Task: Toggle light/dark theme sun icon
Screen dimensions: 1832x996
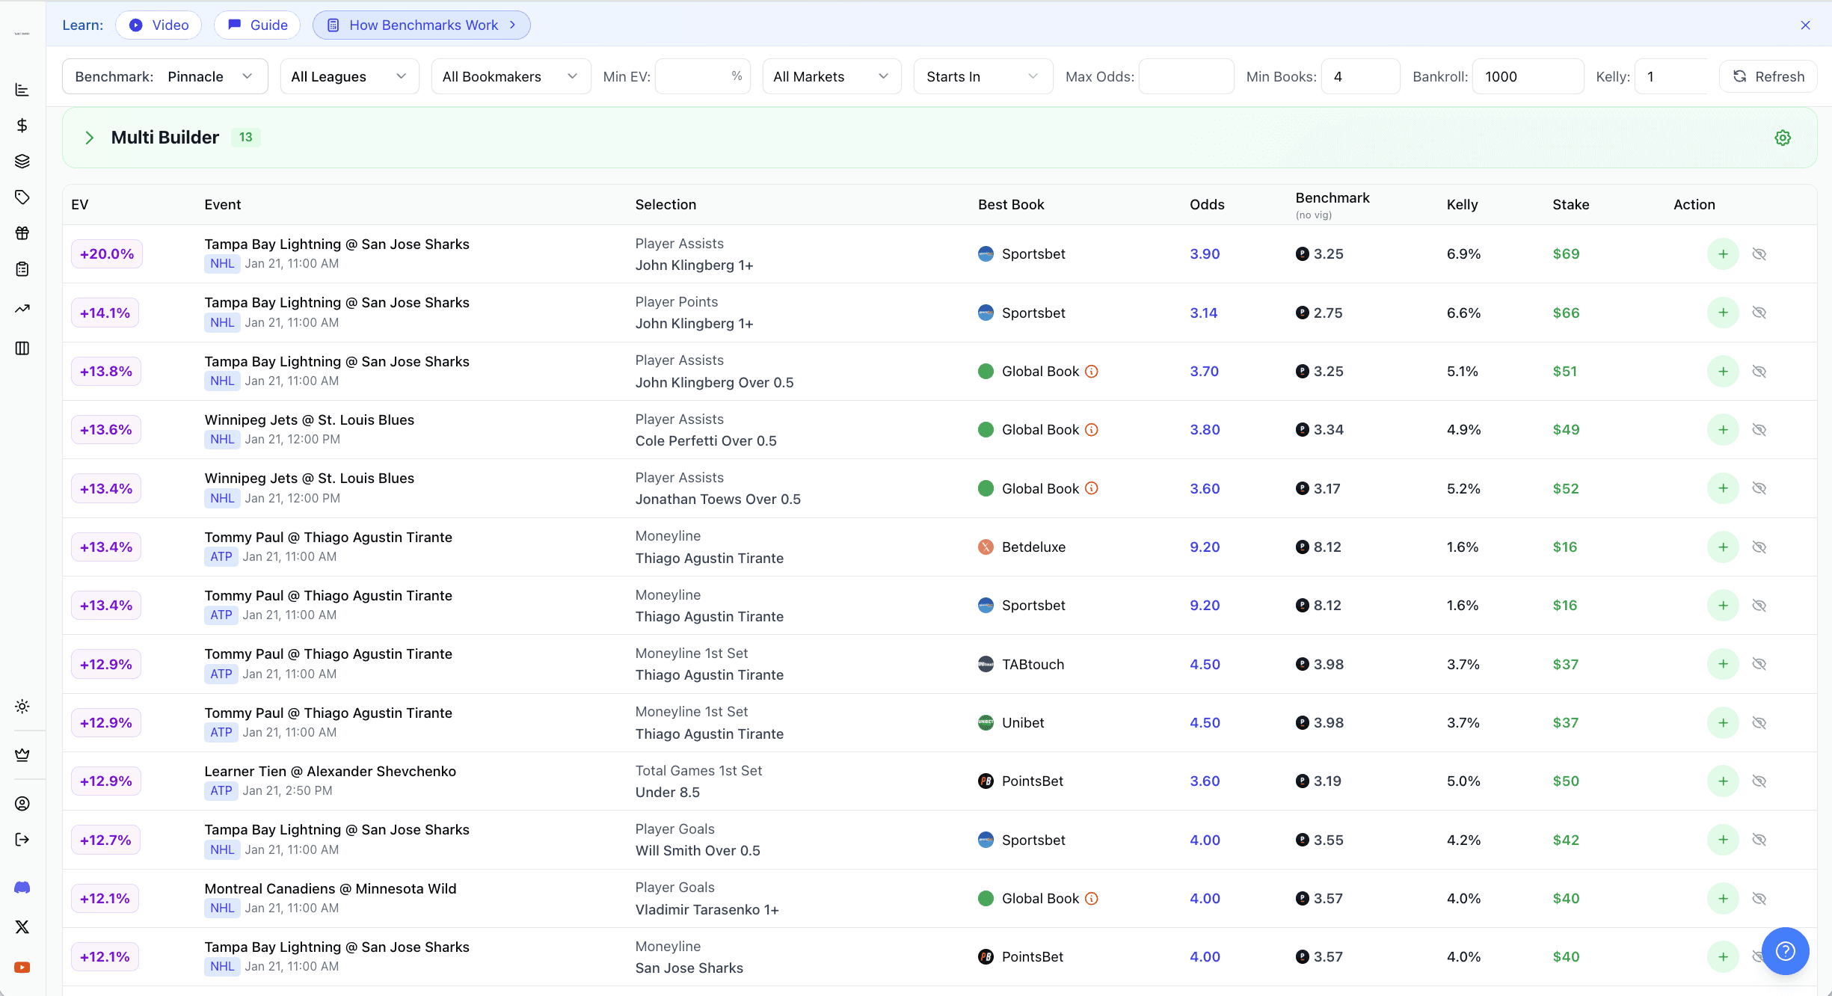Action: pyautogui.click(x=22, y=707)
